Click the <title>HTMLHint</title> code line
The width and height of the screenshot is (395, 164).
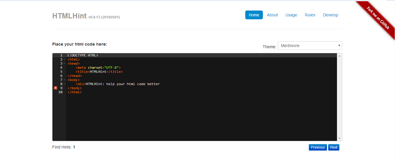pyautogui.click(x=99, y=72)
